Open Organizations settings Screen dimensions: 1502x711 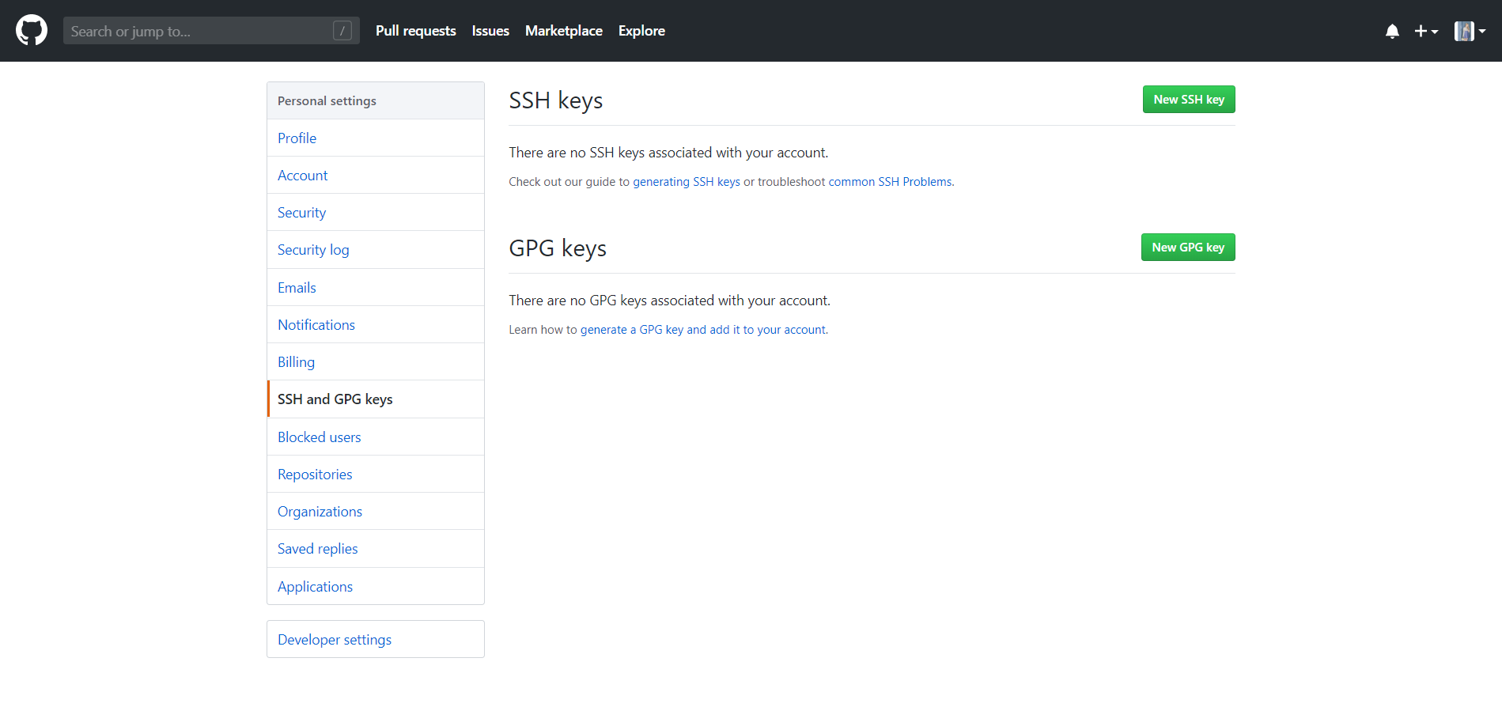[376, 511]
